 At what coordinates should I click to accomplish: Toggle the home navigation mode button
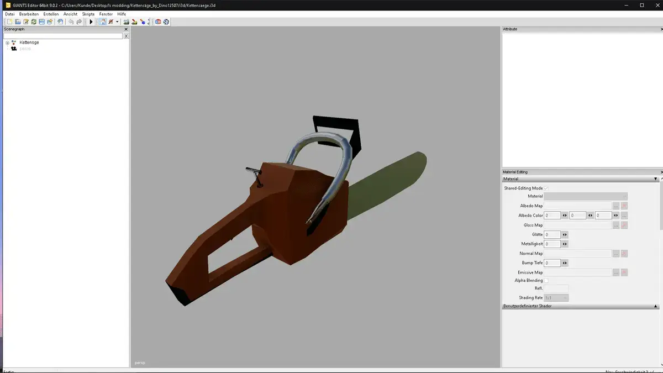[103, 22]
